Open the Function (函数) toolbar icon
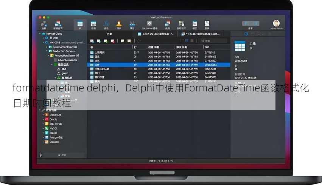This screenshot has width=322, height=185. click(x=106, y=25)
